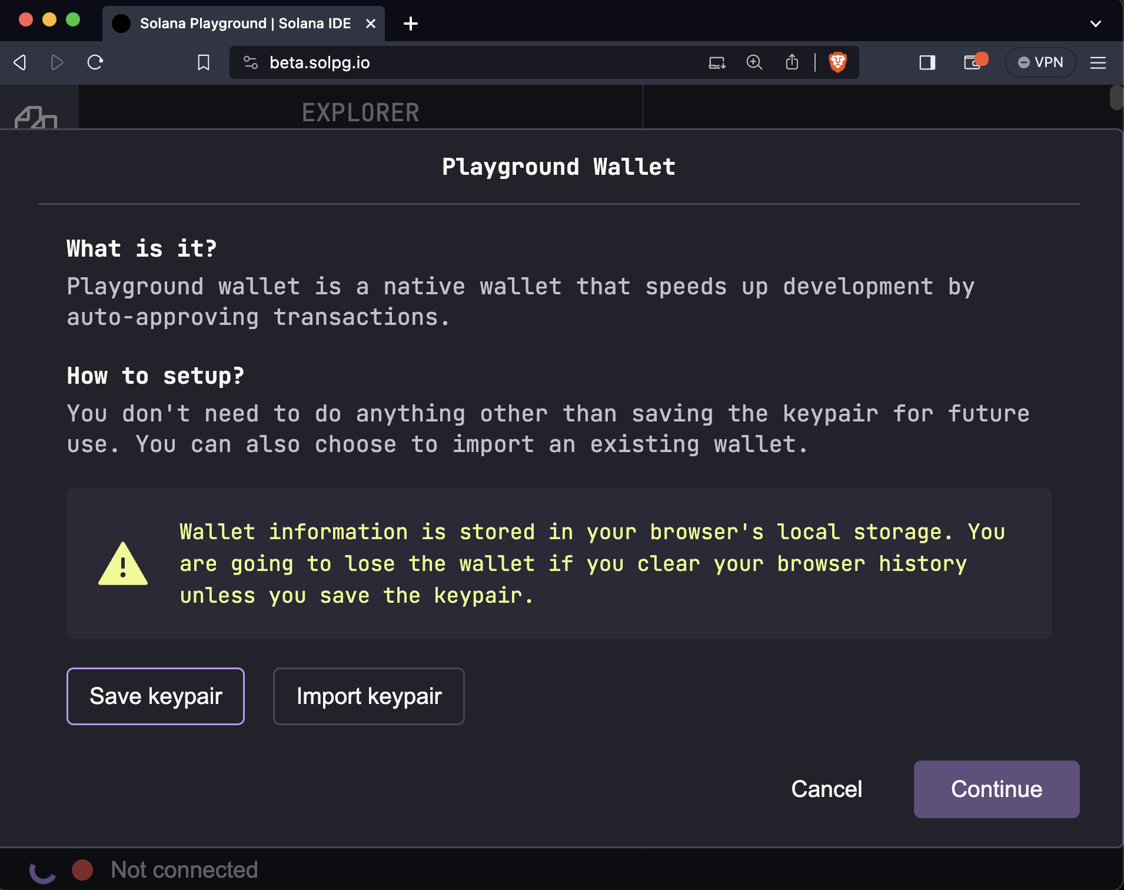
Task: Click the Import keypair button
Action: point(368,696)
